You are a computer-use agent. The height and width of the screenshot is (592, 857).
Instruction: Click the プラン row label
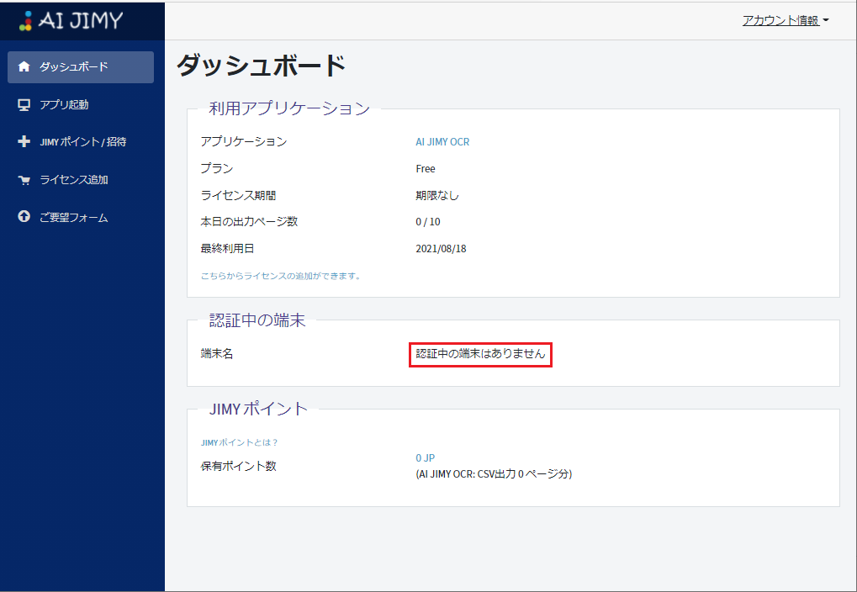217,168
